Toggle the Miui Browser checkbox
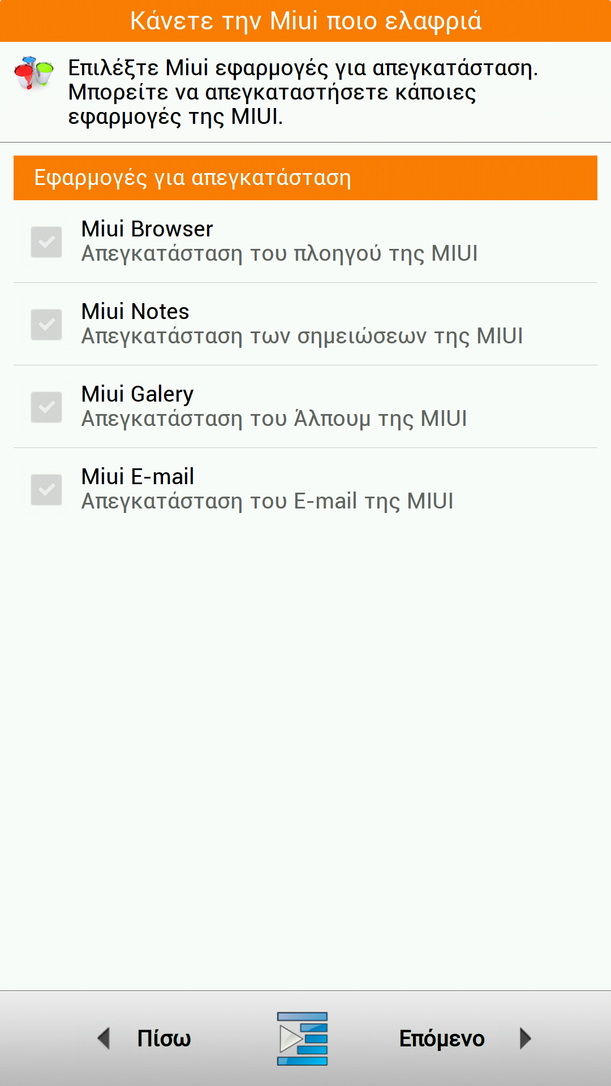The image size is (611, 1086). [x=46, y=242]
